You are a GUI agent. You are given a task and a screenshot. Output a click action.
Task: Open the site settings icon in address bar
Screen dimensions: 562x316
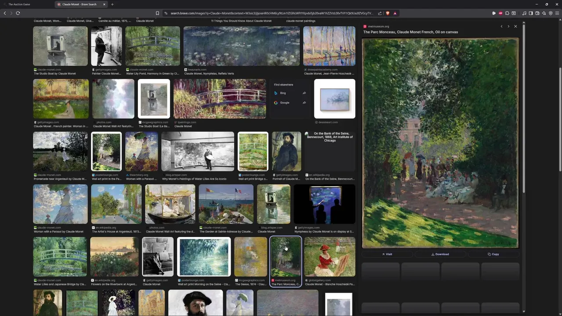point(166,13)
